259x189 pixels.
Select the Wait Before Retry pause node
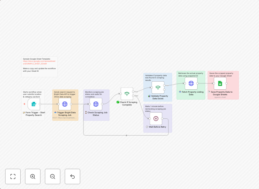point(156,118)
